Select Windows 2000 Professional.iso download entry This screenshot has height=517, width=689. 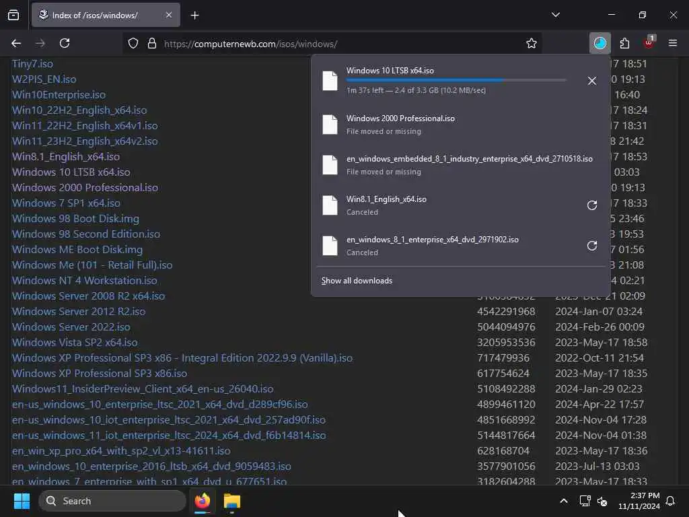(460, 125)
